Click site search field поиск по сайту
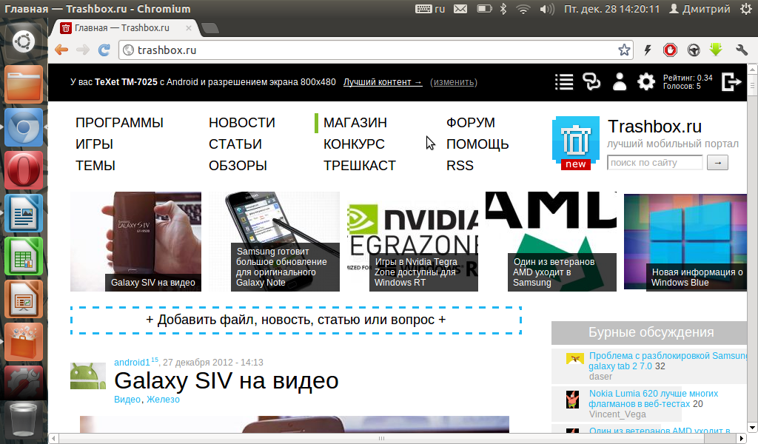Image resolution: width=758 pixels, height=444 pixels. [x=654, y=163]
